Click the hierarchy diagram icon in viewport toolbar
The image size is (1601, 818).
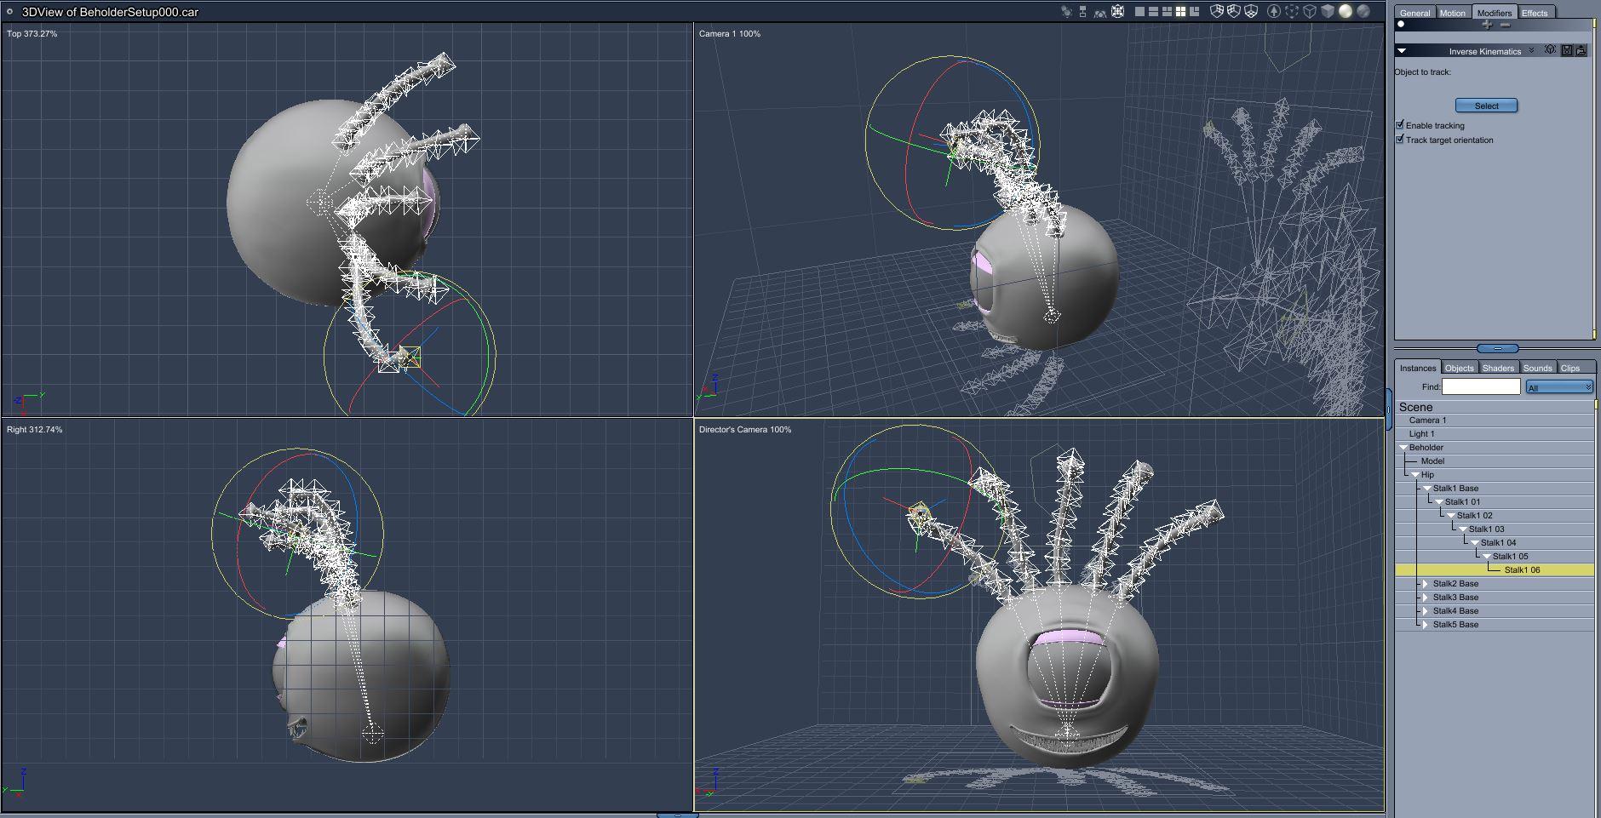click(1083, 12)
